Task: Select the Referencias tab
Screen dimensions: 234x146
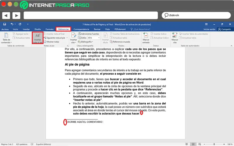Action: (x=63, y=29)
